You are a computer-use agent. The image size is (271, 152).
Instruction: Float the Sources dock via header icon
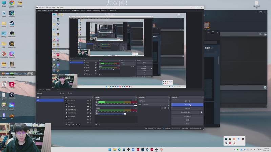click(92, 97)
